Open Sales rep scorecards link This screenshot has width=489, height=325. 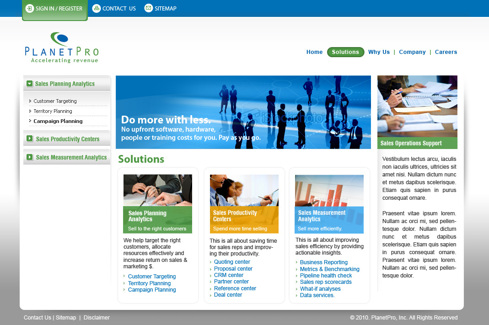[326, 282]
